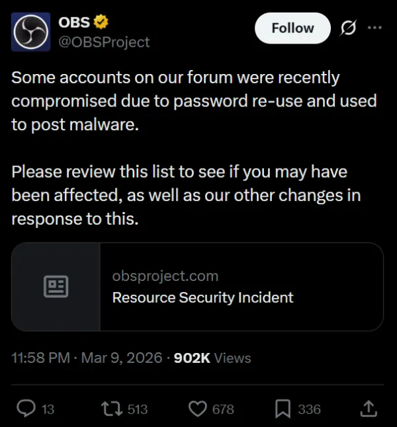Bookmark this post
Viewport: 397px width, 427px height.
coord(283,408)
